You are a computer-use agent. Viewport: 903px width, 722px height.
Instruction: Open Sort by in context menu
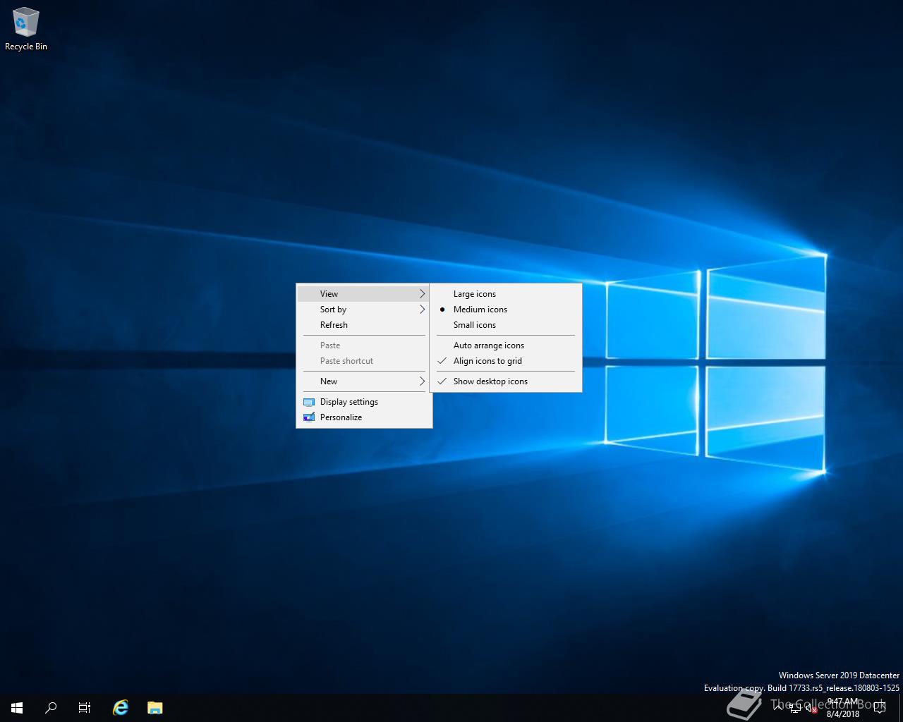pyautogui.click(x=364, y=310)
